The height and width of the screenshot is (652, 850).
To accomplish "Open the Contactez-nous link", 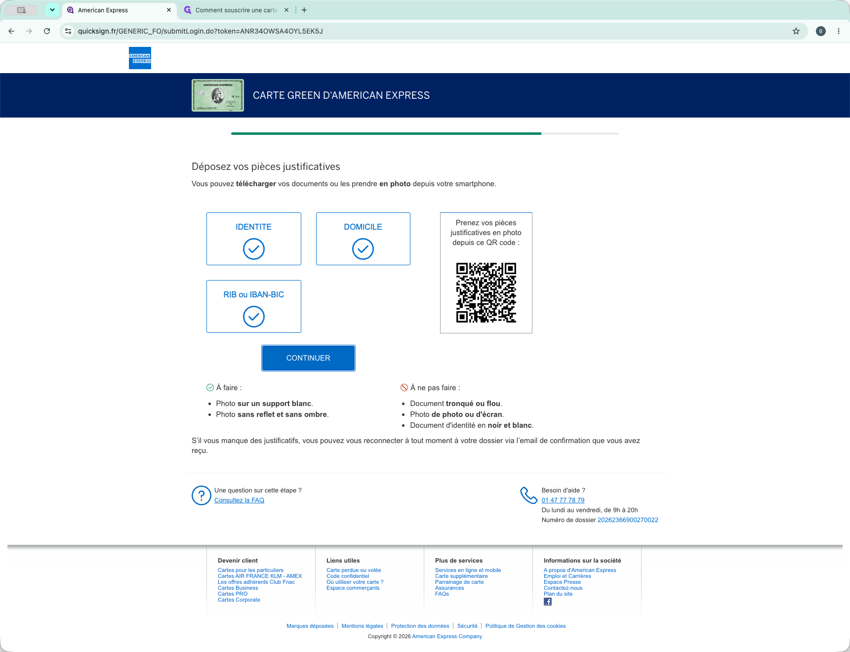I will [x=563, y=588].
